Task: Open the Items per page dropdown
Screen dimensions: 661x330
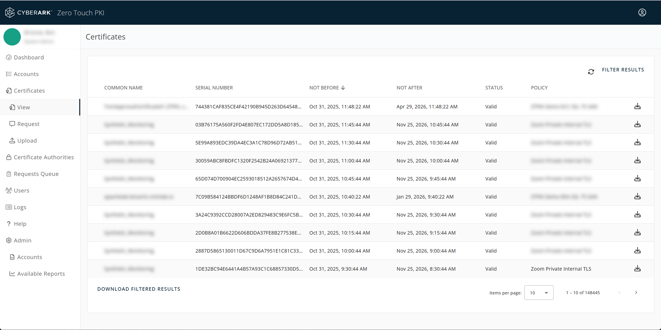Action: (538, 293)
